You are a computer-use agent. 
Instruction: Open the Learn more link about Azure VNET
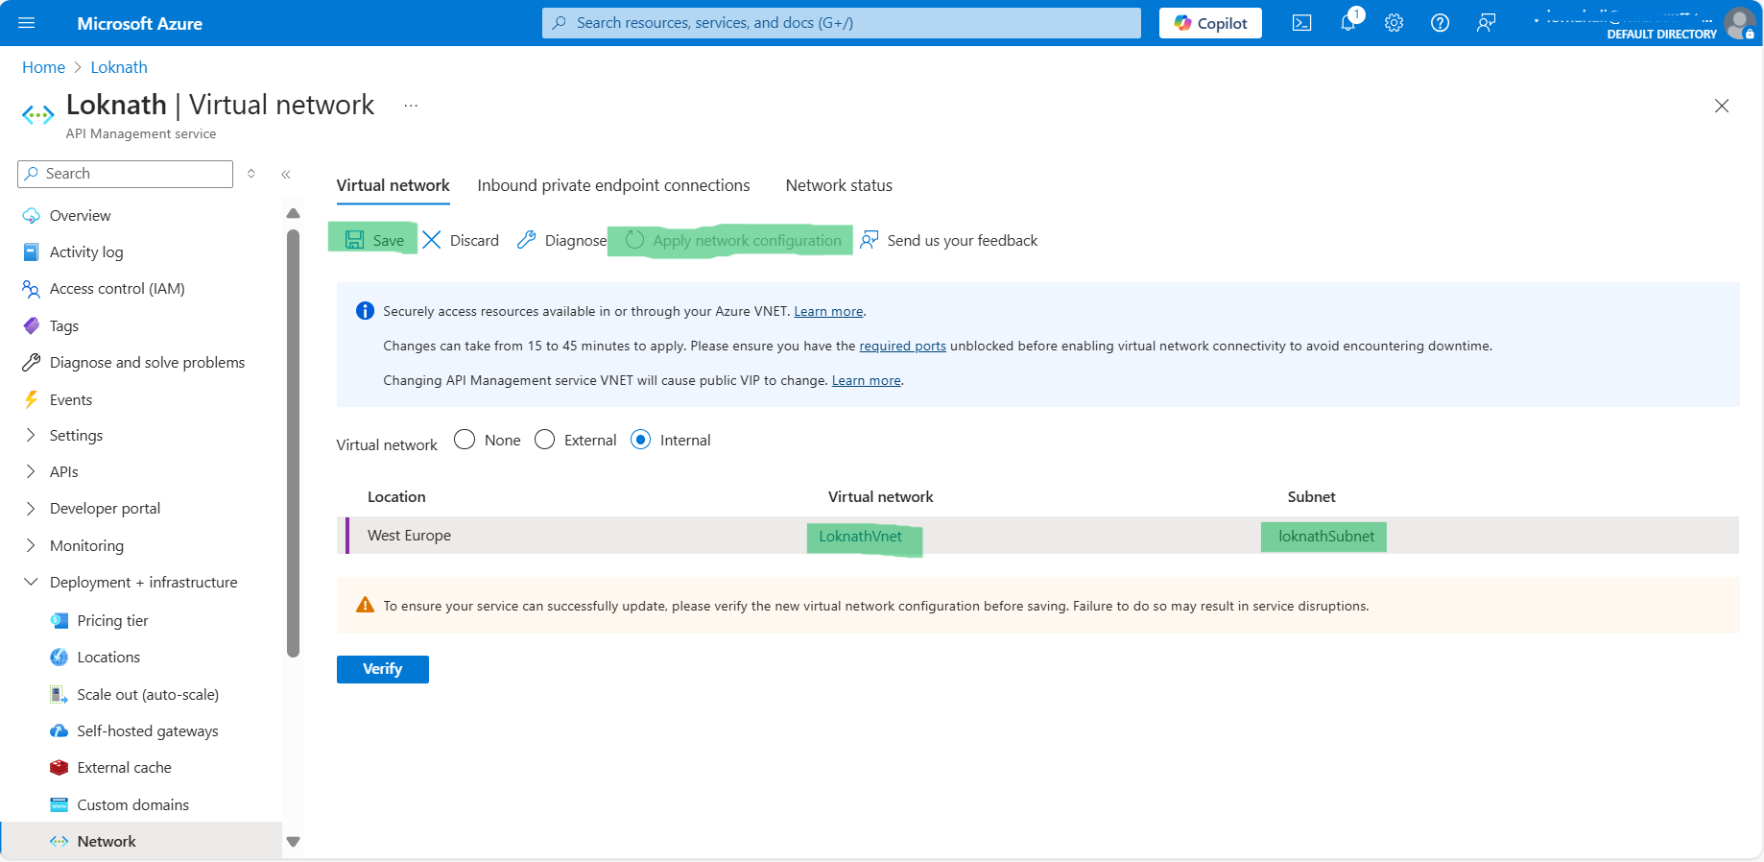[828, 311]
